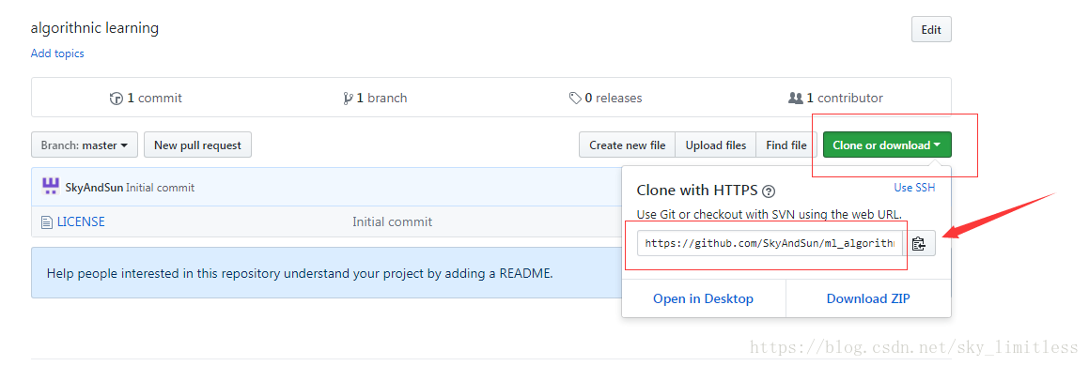
Task: Click the commit history icon
Action: pyautogui.click(x=116, y=99)
